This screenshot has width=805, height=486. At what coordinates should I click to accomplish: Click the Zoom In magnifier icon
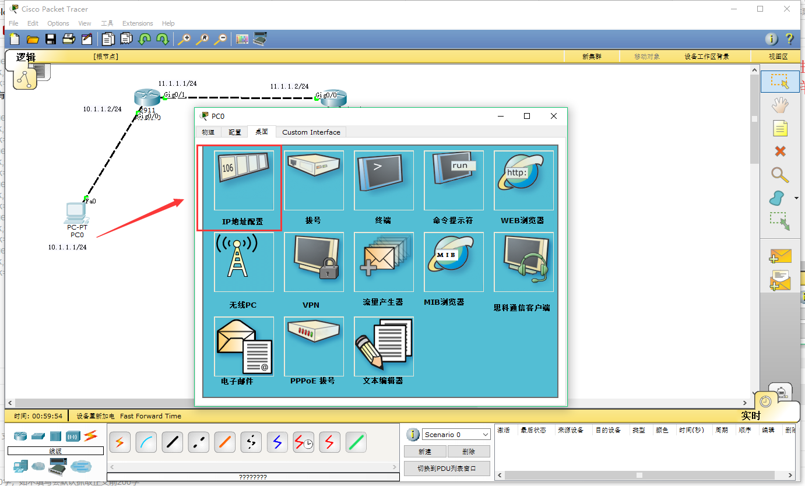pos(184,39)
